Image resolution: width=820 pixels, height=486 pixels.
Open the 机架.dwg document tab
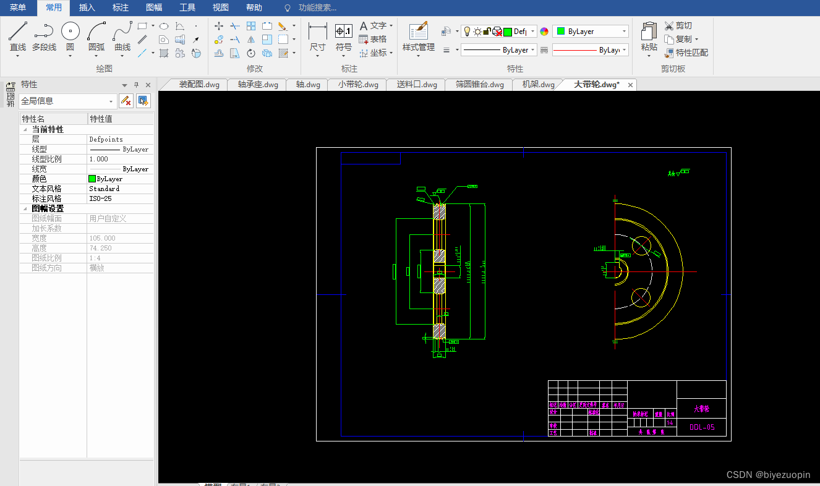point(538,85)
